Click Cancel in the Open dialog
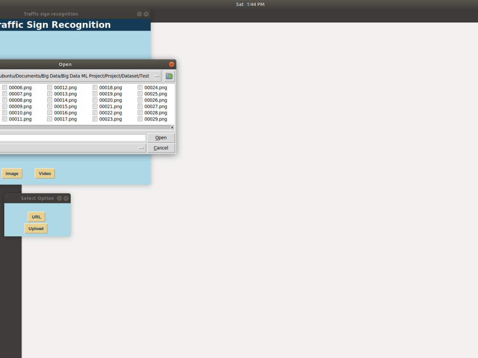 [x=161, y=148]
